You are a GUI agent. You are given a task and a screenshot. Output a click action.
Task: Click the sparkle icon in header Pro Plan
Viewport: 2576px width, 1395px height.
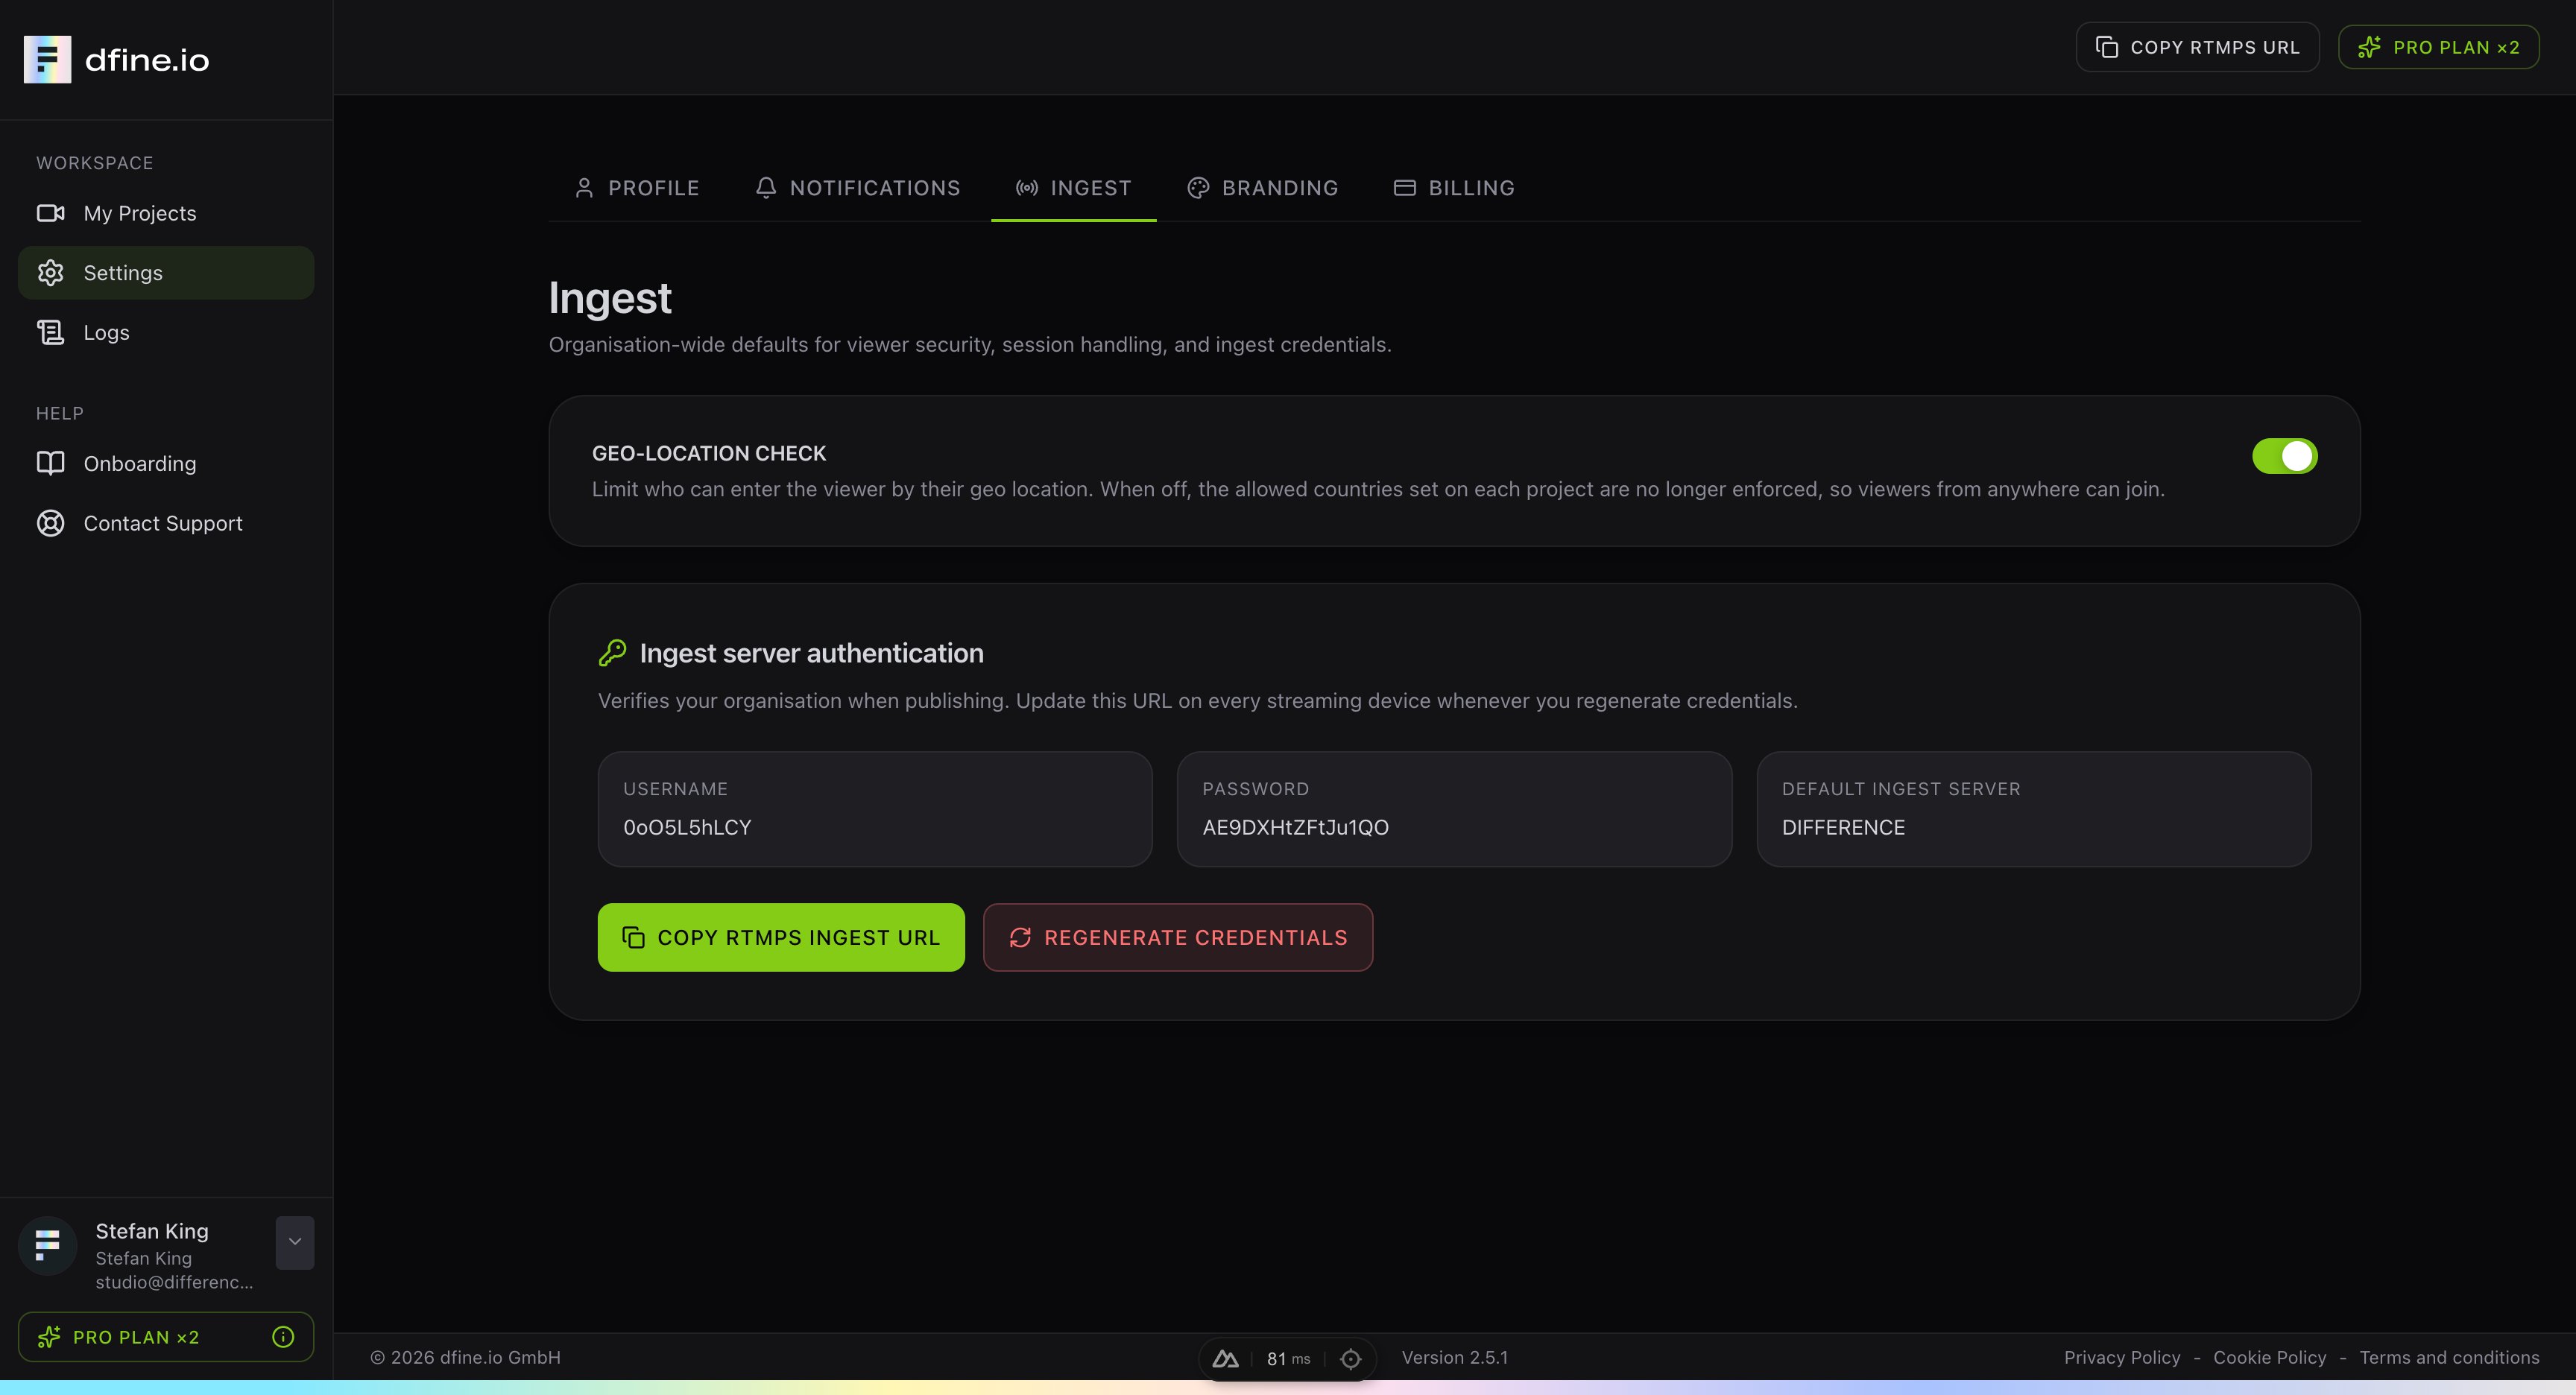[2369, 47]
